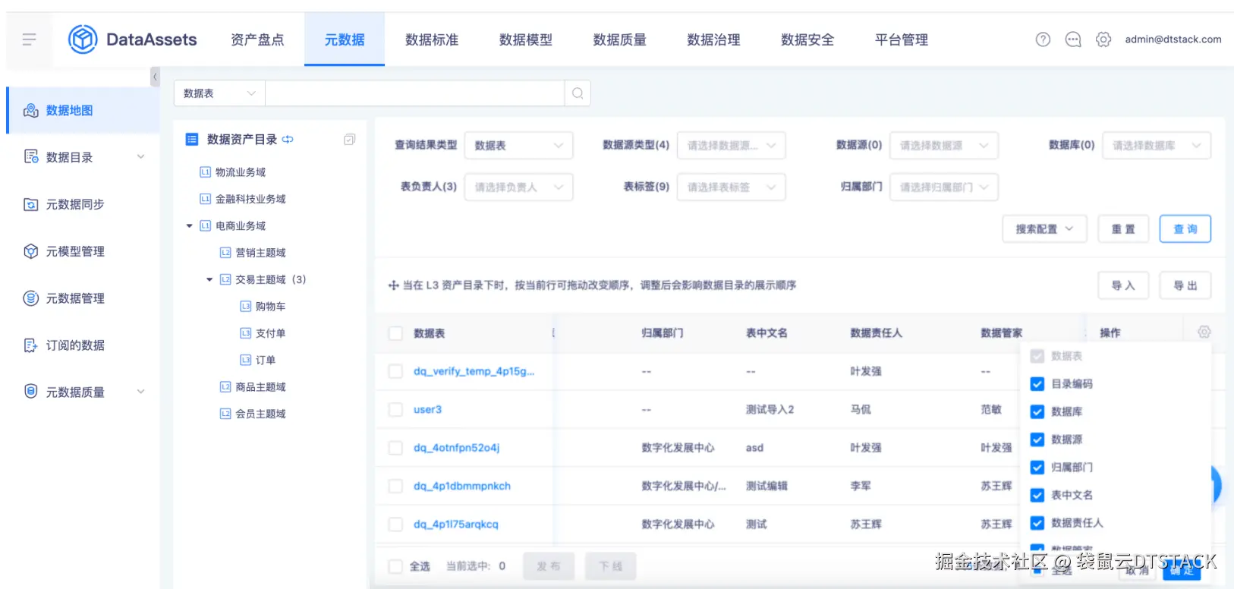Open the 归属部门 filter dropdown
The image size is (1234, 589).
(x=943, y=187)
